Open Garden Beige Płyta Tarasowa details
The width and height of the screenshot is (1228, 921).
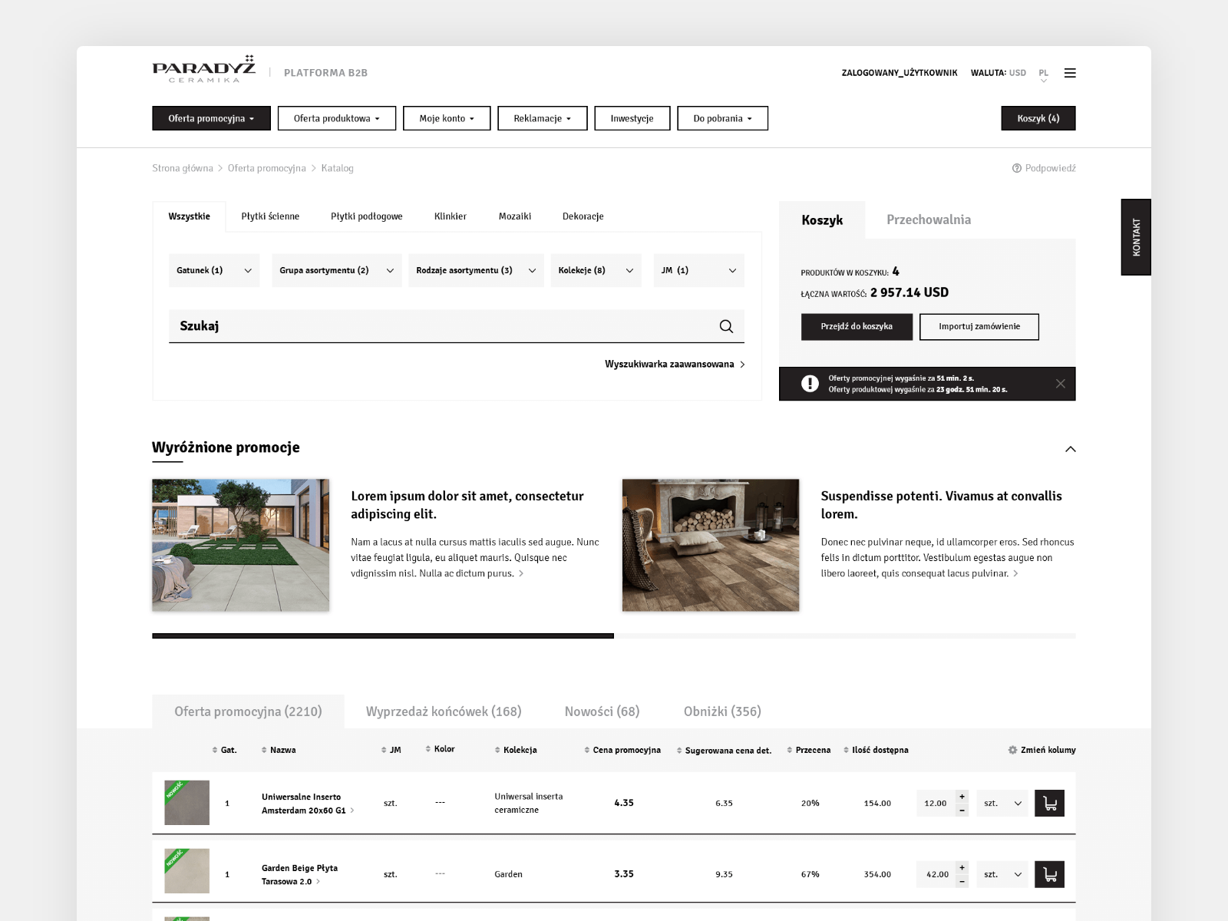click(299, 874)
